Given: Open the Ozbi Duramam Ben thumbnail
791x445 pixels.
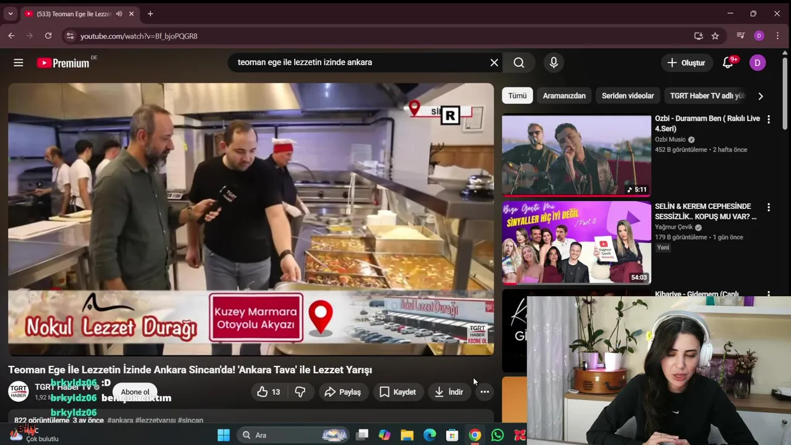Looking at the screenshot, I should point(576,155).
